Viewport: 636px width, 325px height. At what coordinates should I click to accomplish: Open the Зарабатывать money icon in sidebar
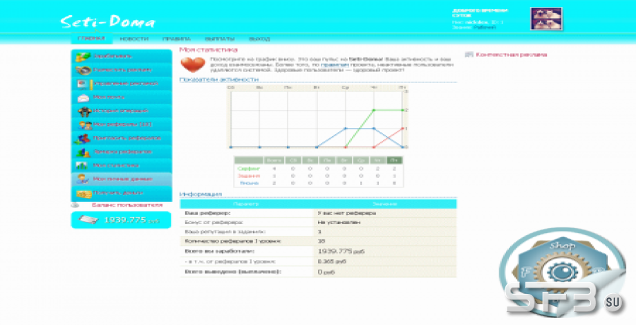(x=83, y=57)
